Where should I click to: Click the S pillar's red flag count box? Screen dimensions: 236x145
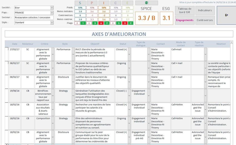point(77,23)
